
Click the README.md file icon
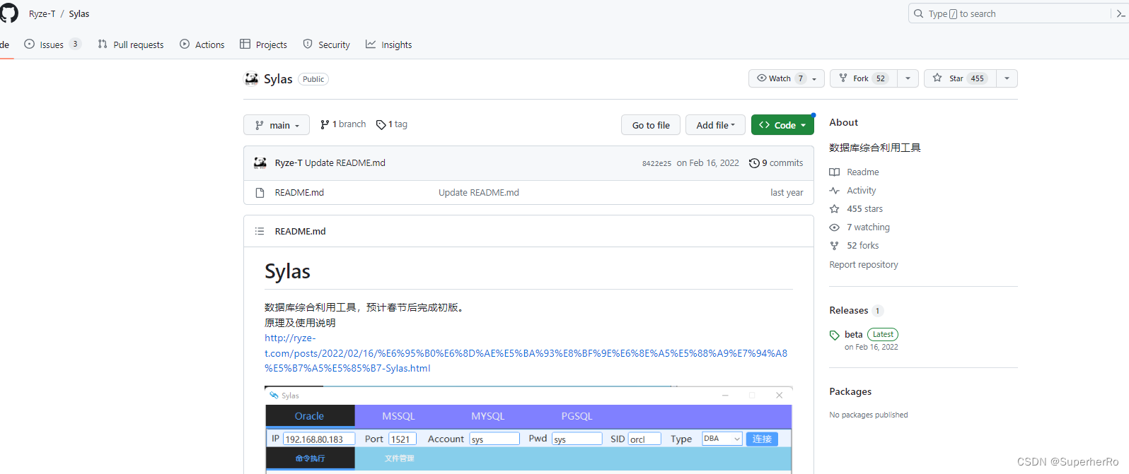(x=260, y=193)
